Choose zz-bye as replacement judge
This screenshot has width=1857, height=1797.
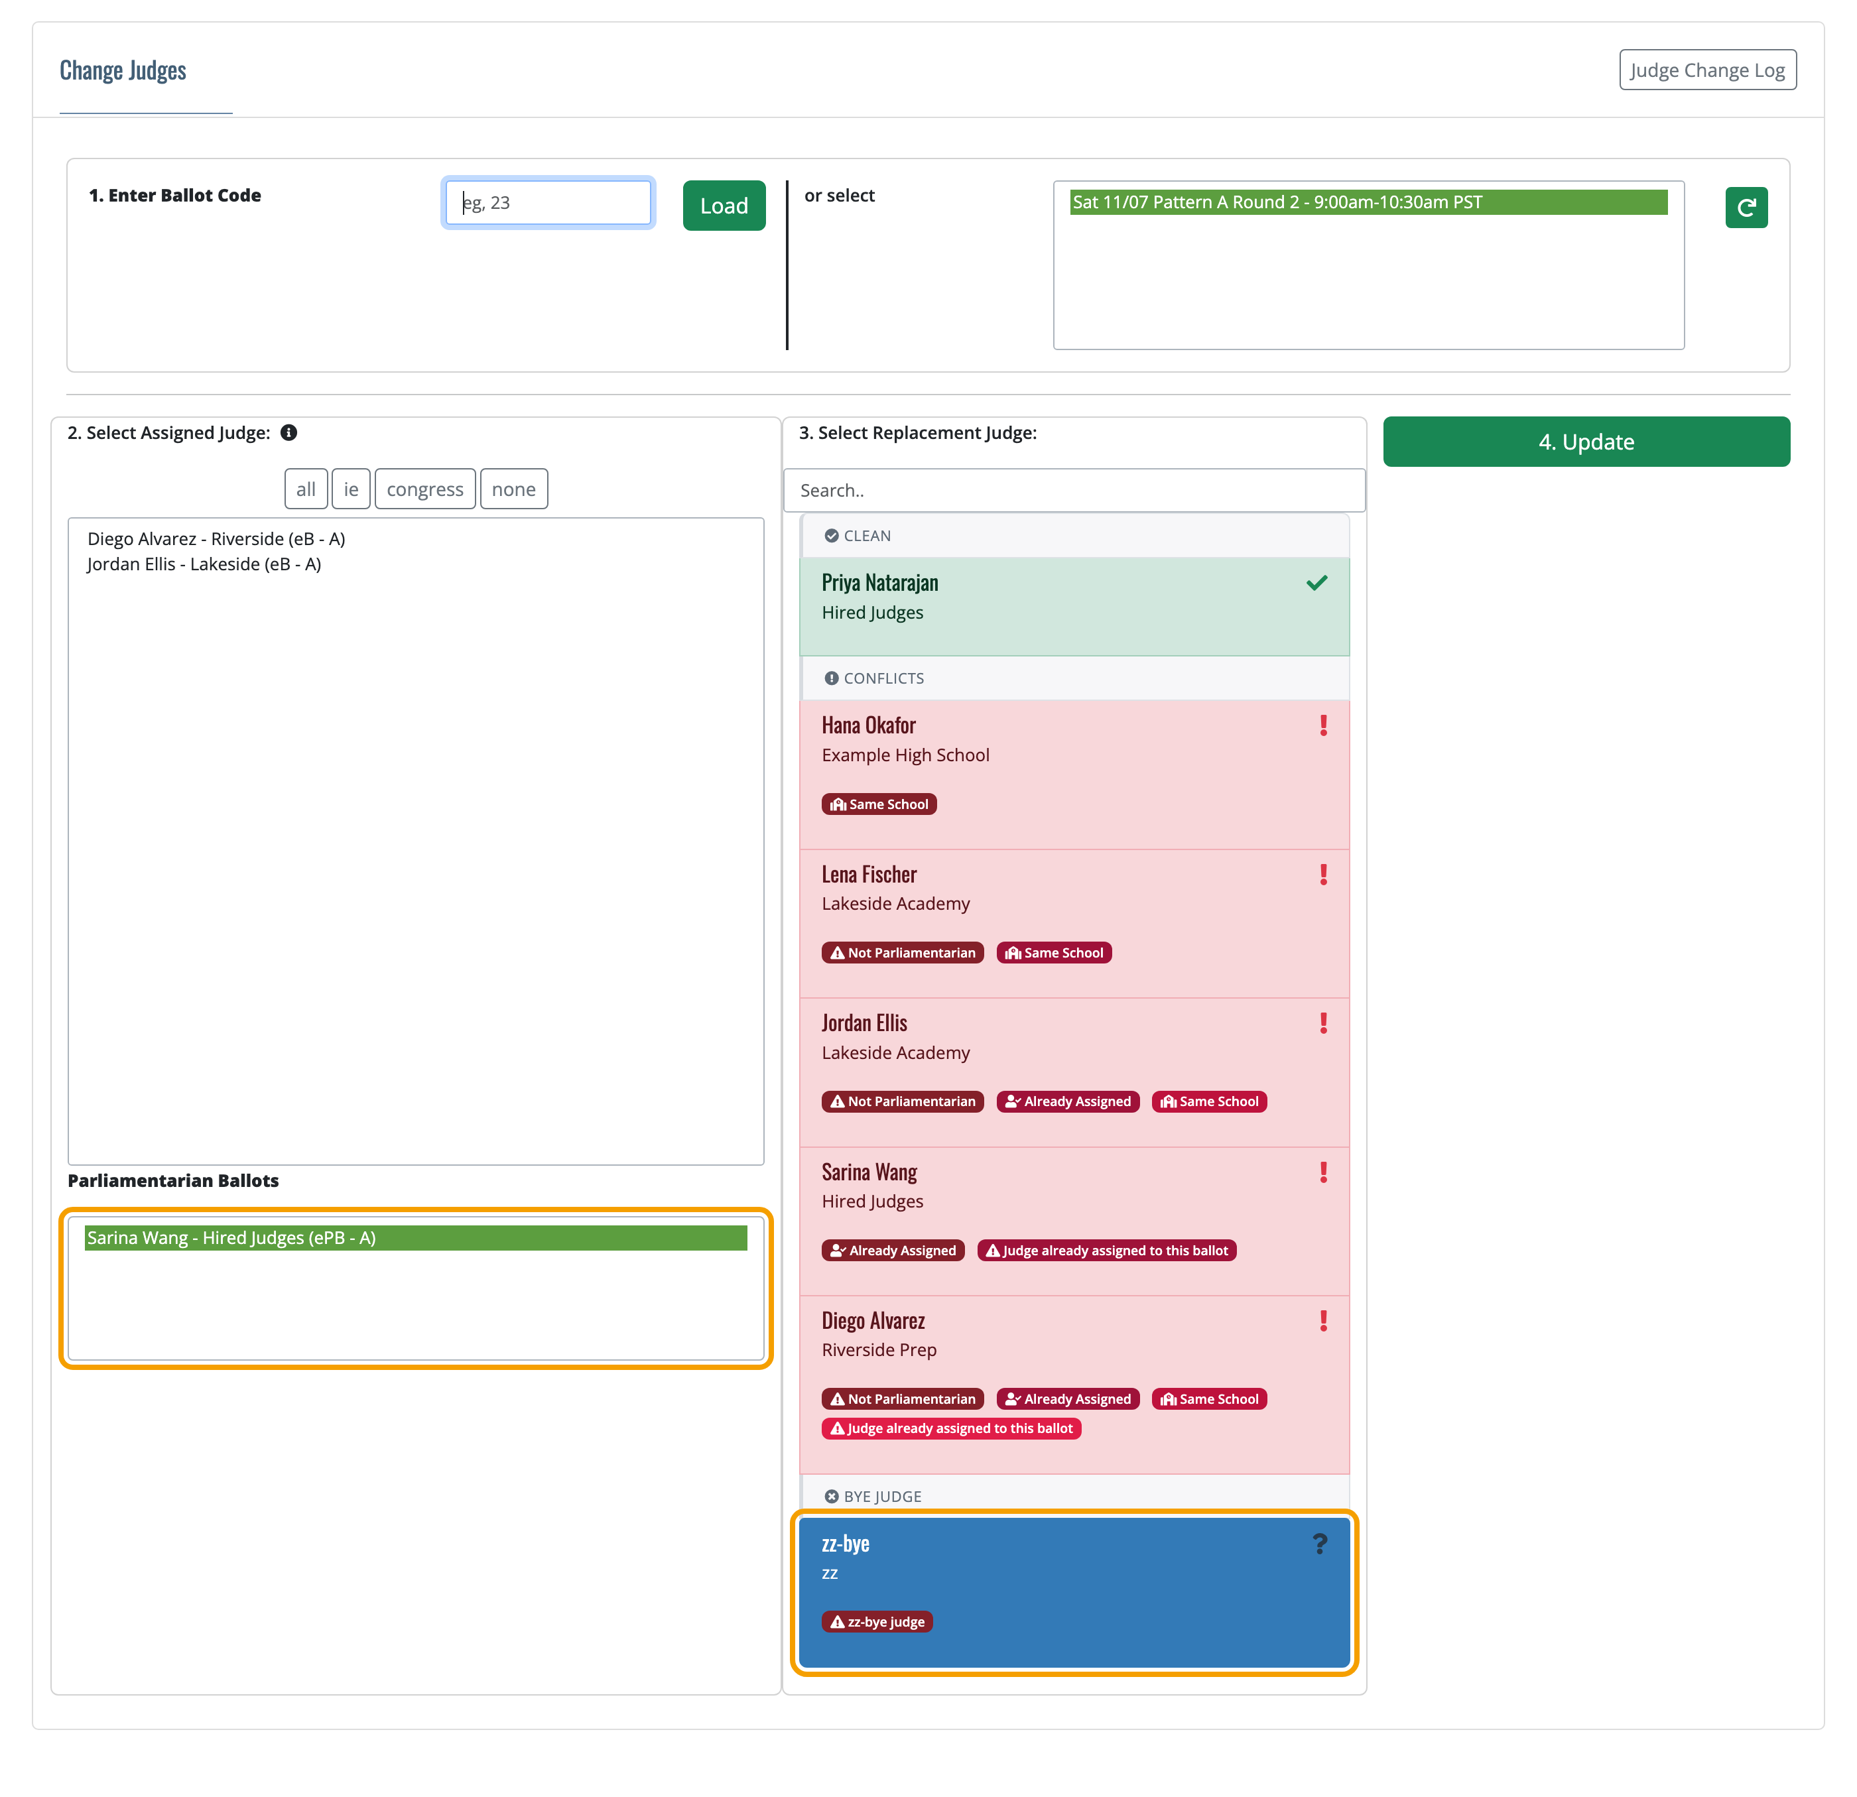point(1074,1591)
